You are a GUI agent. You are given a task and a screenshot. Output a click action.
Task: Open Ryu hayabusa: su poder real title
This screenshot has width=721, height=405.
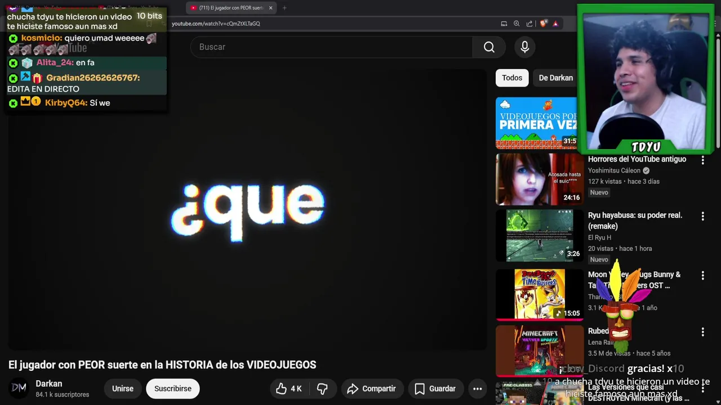(x=635, y=220)
